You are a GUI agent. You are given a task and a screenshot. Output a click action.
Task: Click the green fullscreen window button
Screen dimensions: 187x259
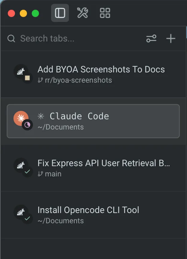[x=35, y=14]
